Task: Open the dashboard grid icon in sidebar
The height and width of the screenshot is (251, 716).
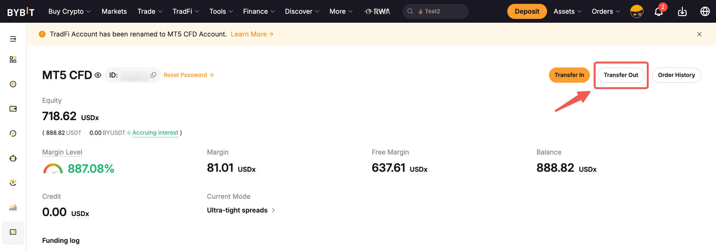Action: coord(13,59)
